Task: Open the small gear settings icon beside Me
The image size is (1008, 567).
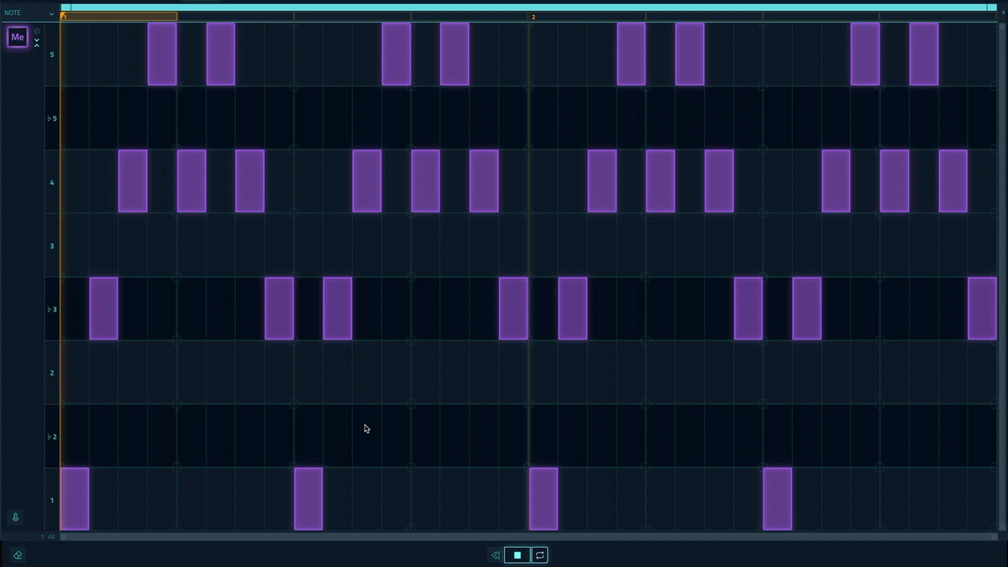Action: [37, 31]
